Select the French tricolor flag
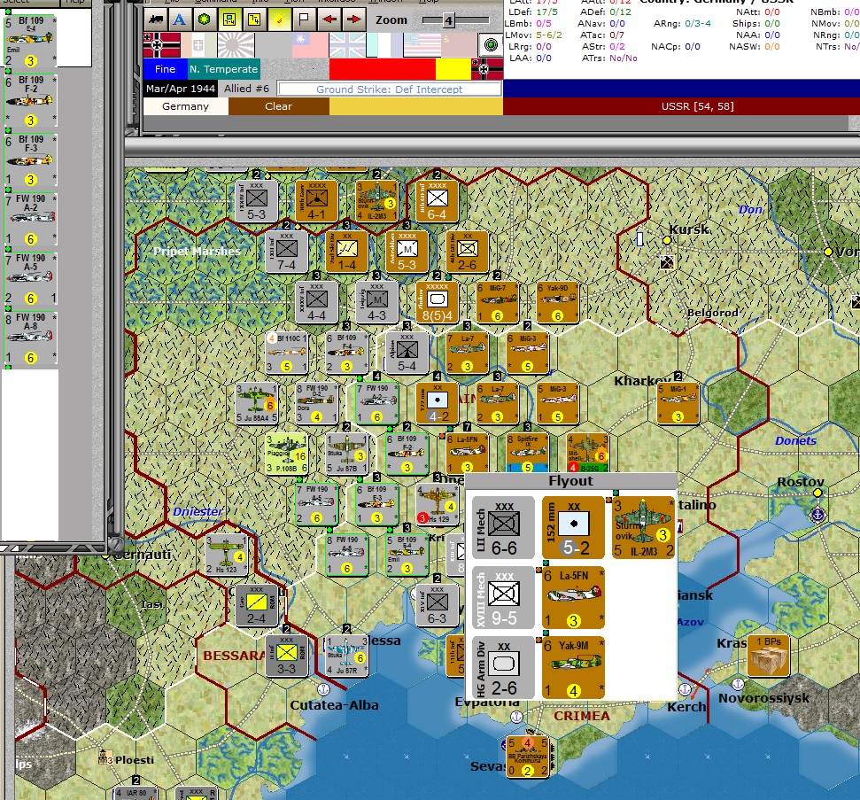This screenshot has width=860, height=800. coord(384,45)
